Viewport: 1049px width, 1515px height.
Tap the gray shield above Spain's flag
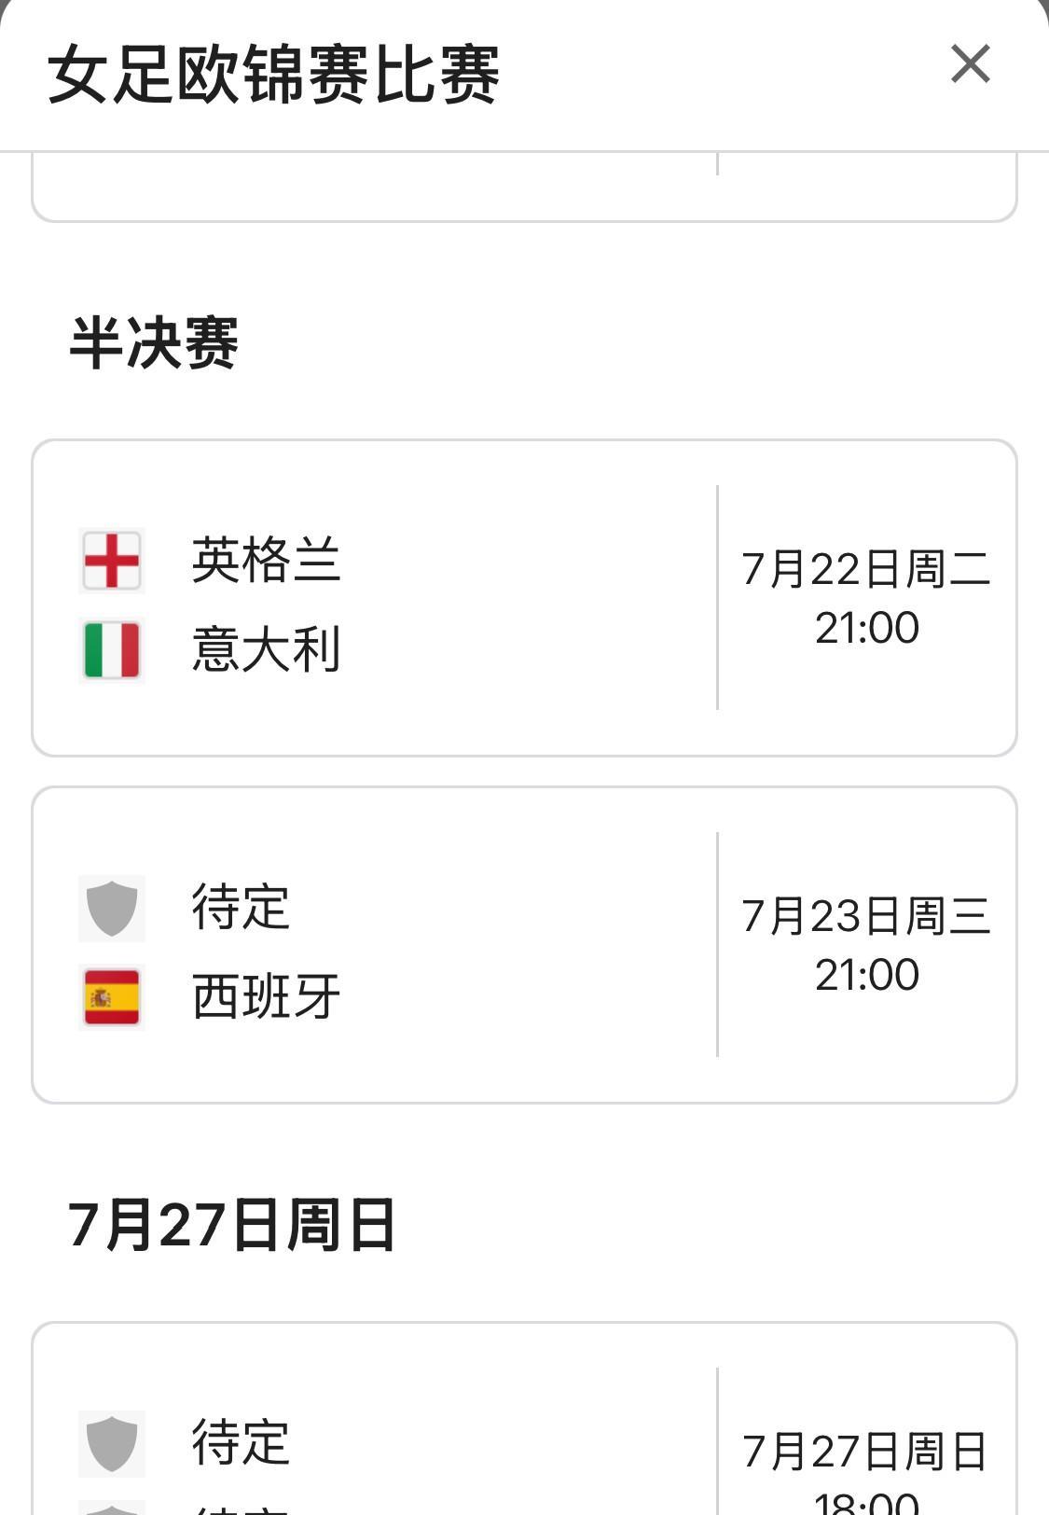[x=112, y=908]
